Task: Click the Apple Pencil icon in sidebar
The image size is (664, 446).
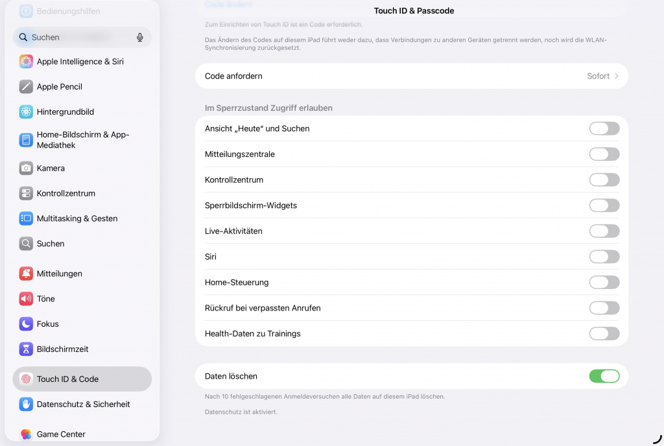Action: pos(26,87)
